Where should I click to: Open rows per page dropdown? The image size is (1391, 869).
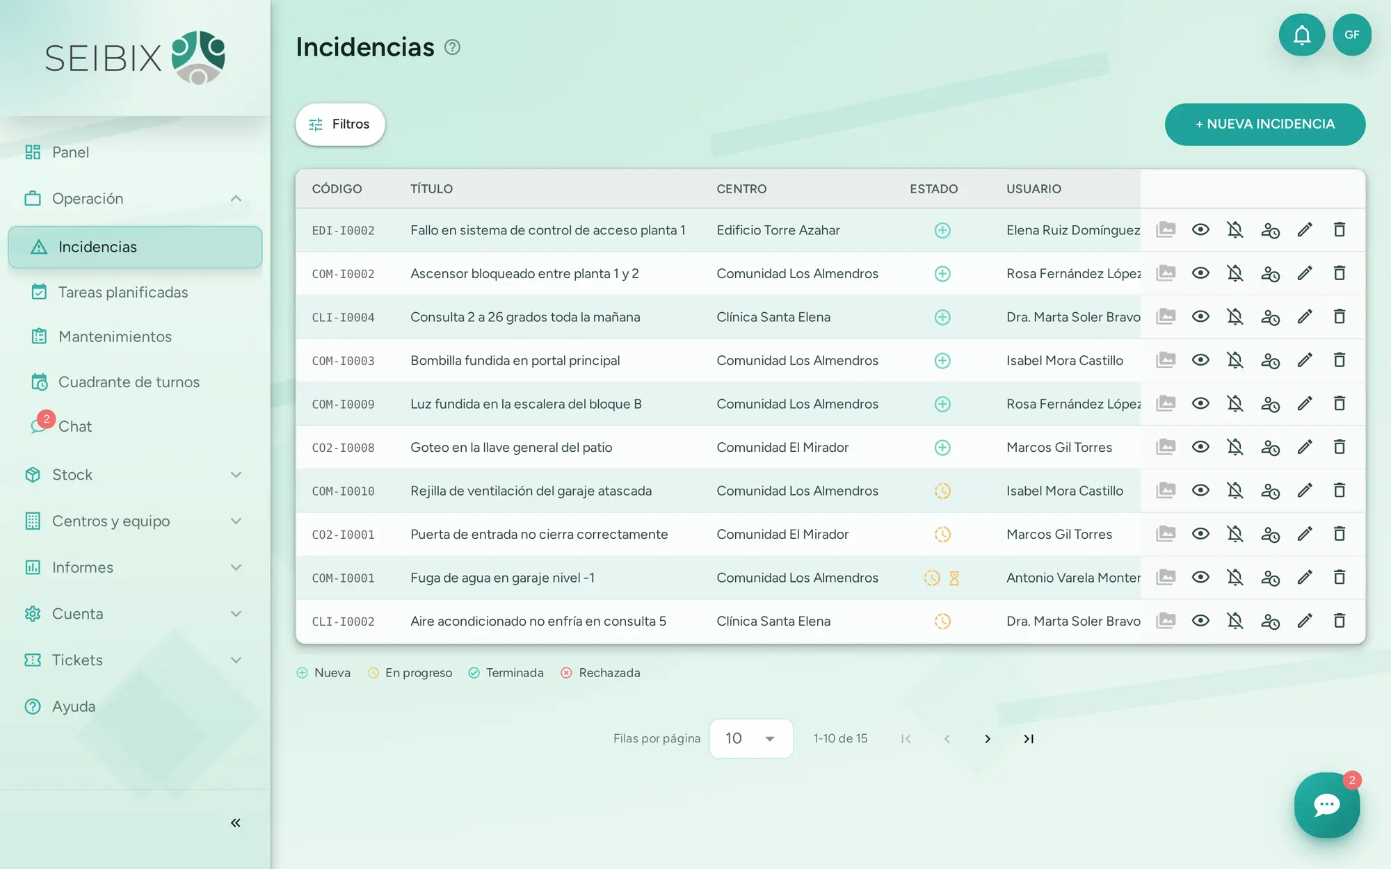(751, 738)
